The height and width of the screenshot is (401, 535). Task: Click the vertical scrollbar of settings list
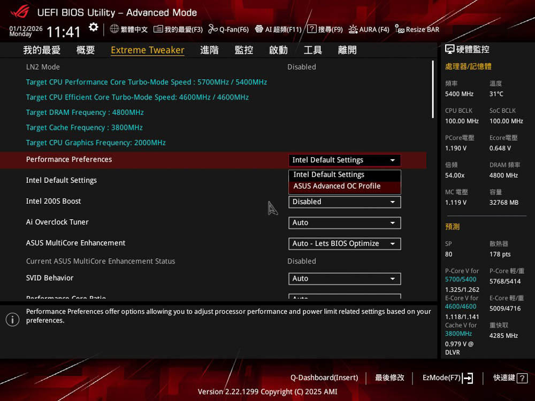tap(433, 89)
